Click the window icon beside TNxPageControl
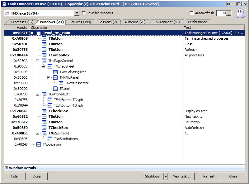The image size is (249, 184). 44,61
